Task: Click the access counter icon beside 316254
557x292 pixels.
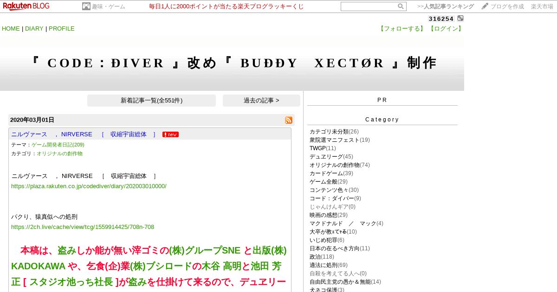Action: pos(460,19)
